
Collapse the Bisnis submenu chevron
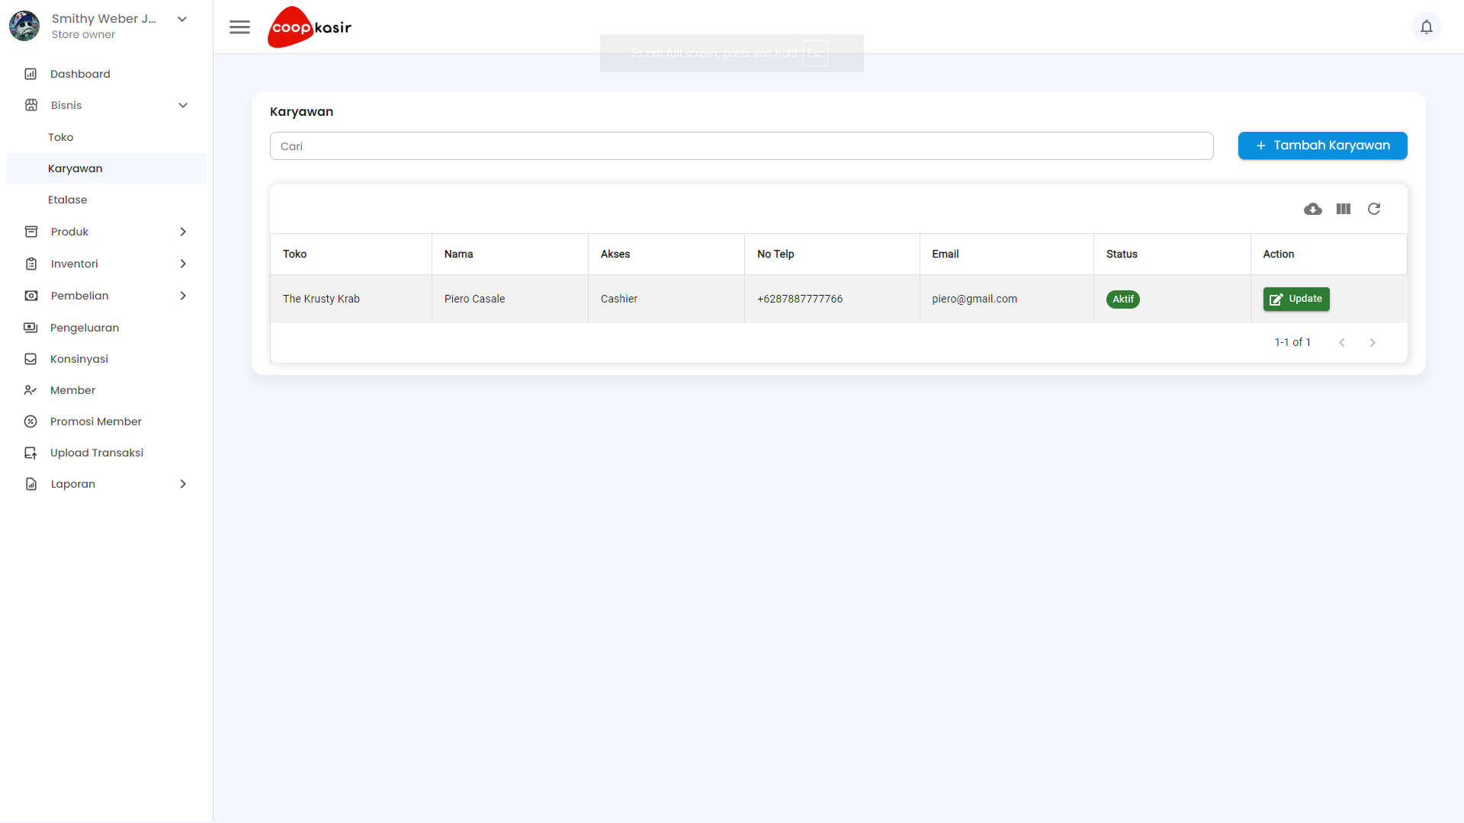[x=183, y=105]
